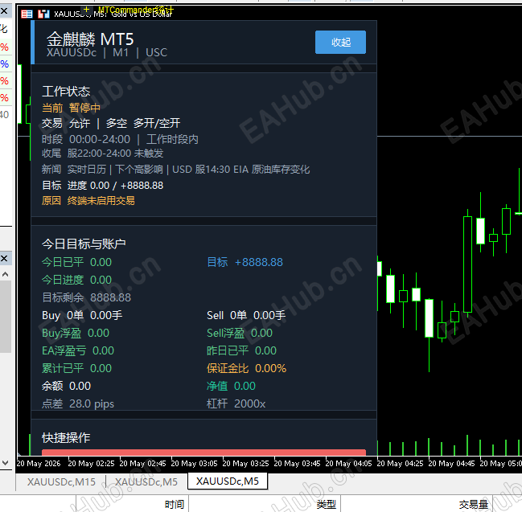Screen dimensions: 522x512
Task: Click the 今日进度 0.00 value
Action: pyautogui.click(x=76, y=280)
